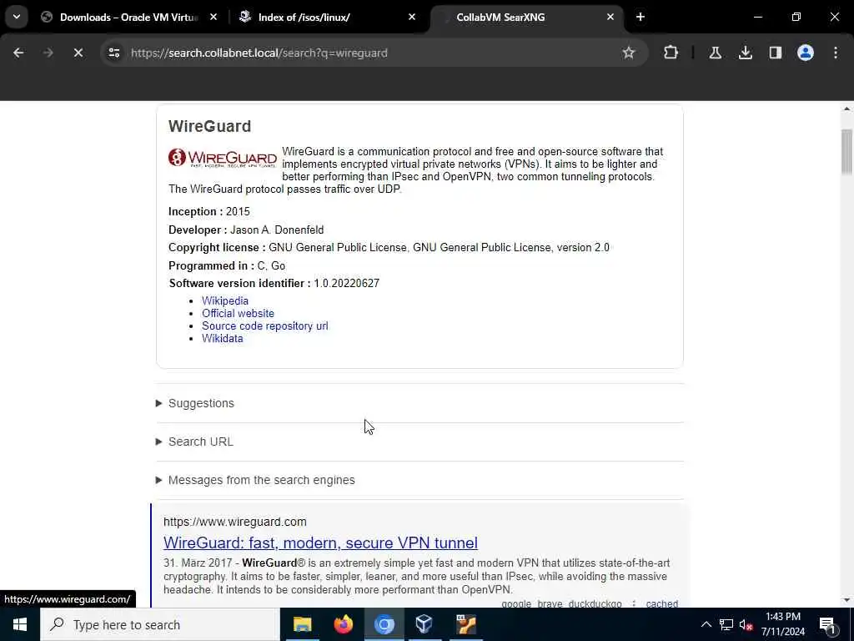Bookmark this page with star icon

coord(629,53)
